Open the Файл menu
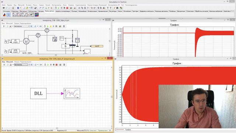 (3, 5)
